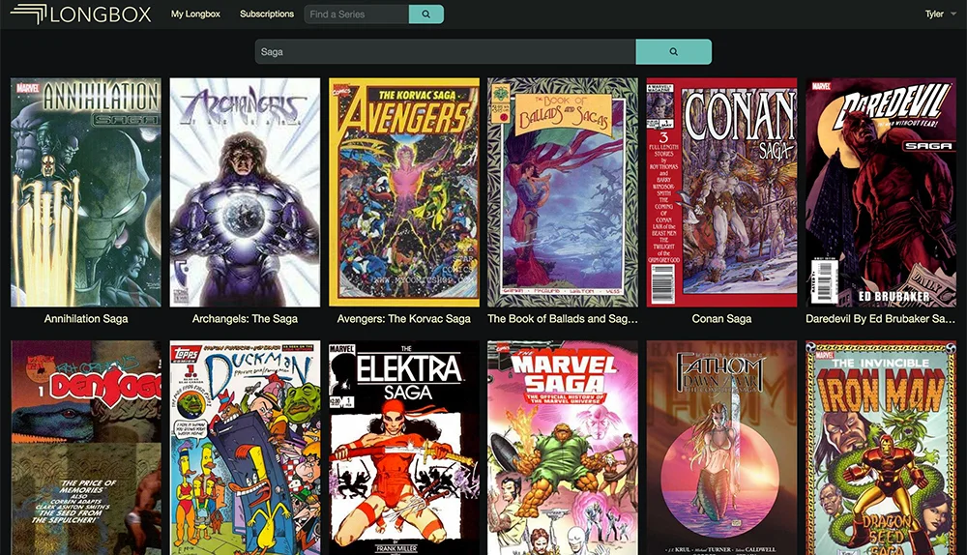This screenshot has width=967, height=555.
Task: Click the Archangels: The Saga title
Action: point(245,319)
